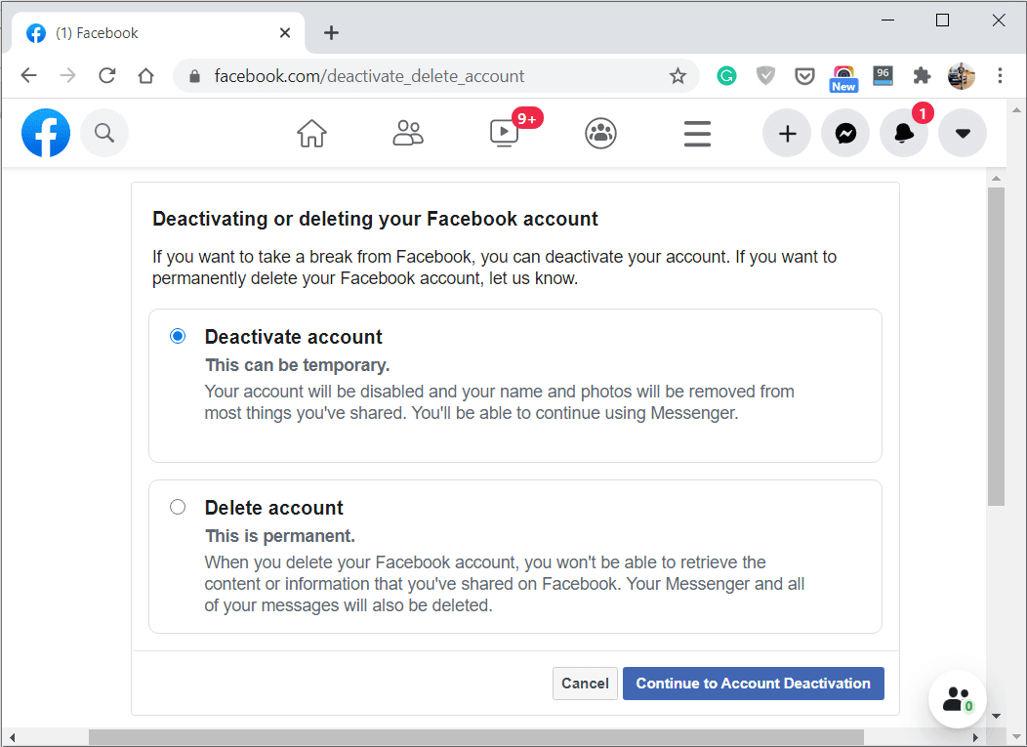Screen dimensions: 1027x747
Task: Open Chrome three-dot menu
Action: click(x=1001, y=76)
